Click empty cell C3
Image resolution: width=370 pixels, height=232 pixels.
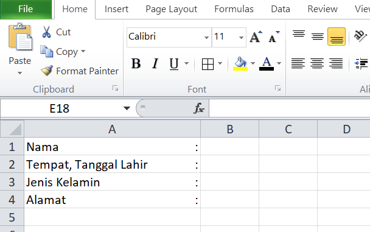288,181
